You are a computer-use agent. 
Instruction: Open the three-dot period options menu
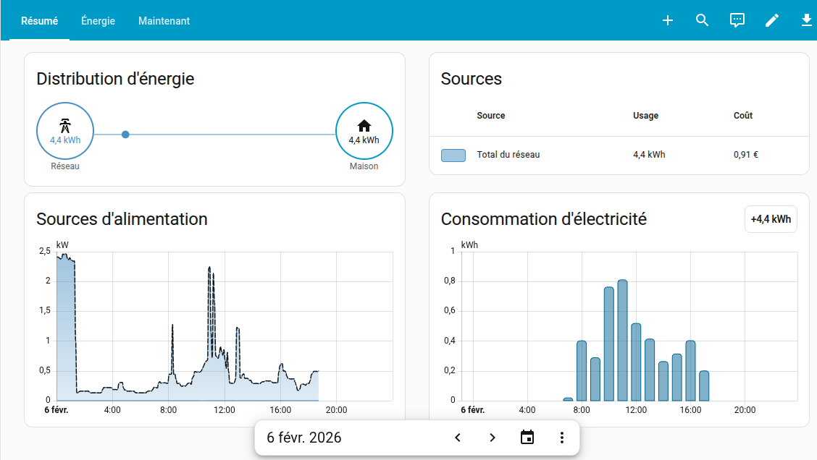562,438
